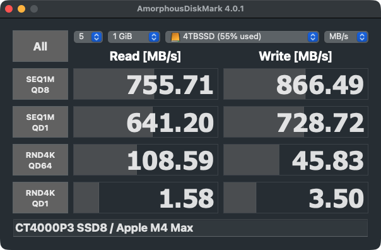Click the RND4K QD1 write result 3.50
This screenshot has height=250, width=381.
pyautogui.click(x=296, y=198)
